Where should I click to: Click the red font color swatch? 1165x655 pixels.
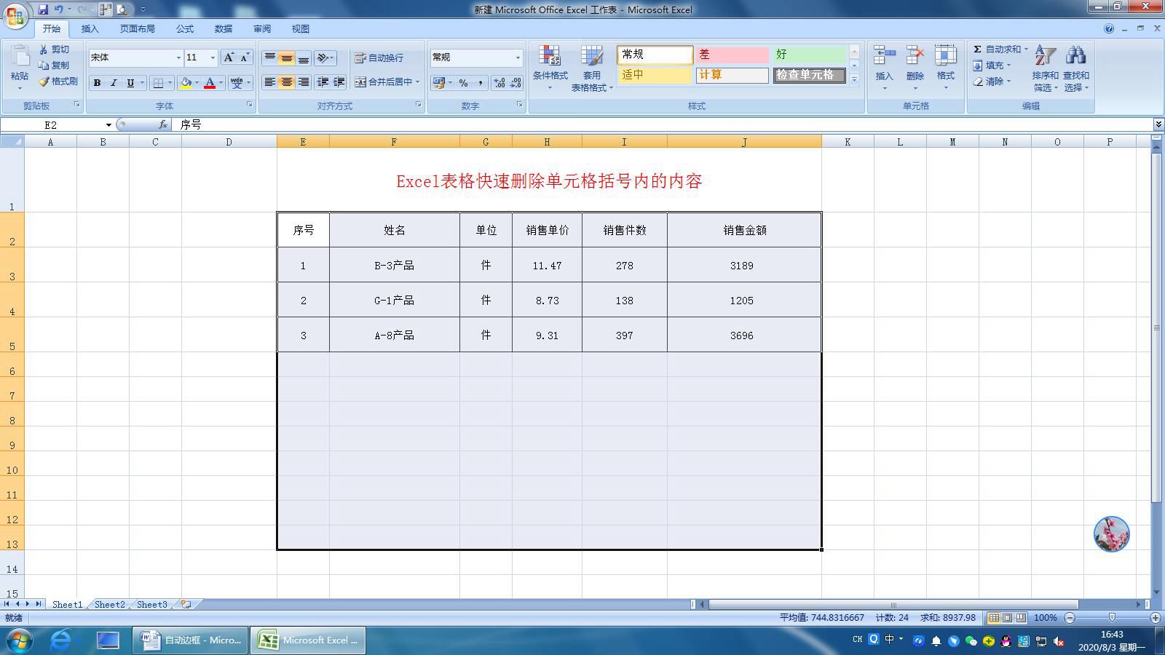click(x=210, y=83)
